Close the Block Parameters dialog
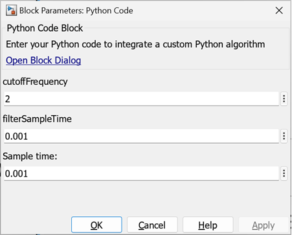This screenshot has height=235, width=292. 279,10
